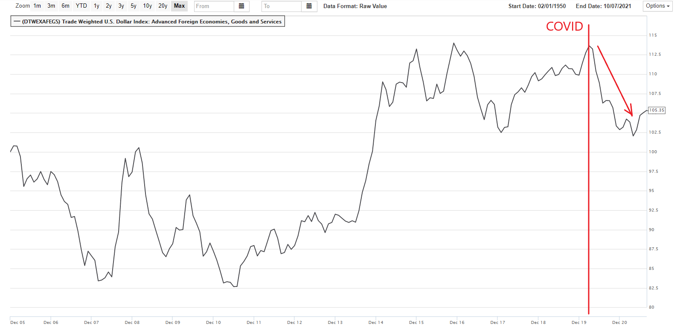Switch zoom to 20y
674x332 pixels.
[163, 6]
